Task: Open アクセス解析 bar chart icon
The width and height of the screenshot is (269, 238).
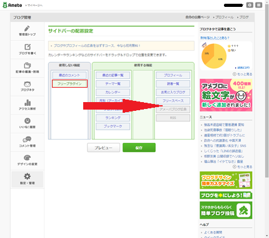Action: [x=28, y=103]
